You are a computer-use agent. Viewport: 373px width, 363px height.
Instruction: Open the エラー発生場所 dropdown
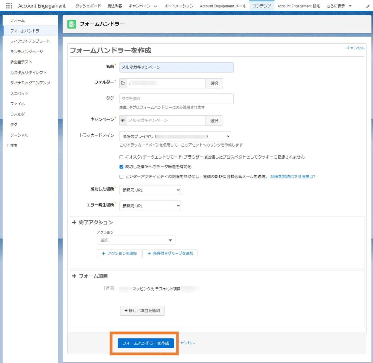coord(150,206)
